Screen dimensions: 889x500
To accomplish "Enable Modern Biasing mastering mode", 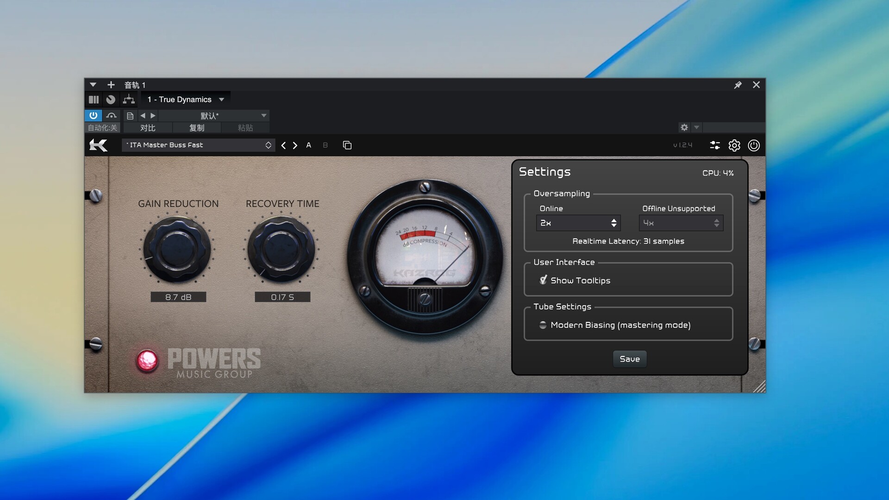I will click(x=543, y=325).
